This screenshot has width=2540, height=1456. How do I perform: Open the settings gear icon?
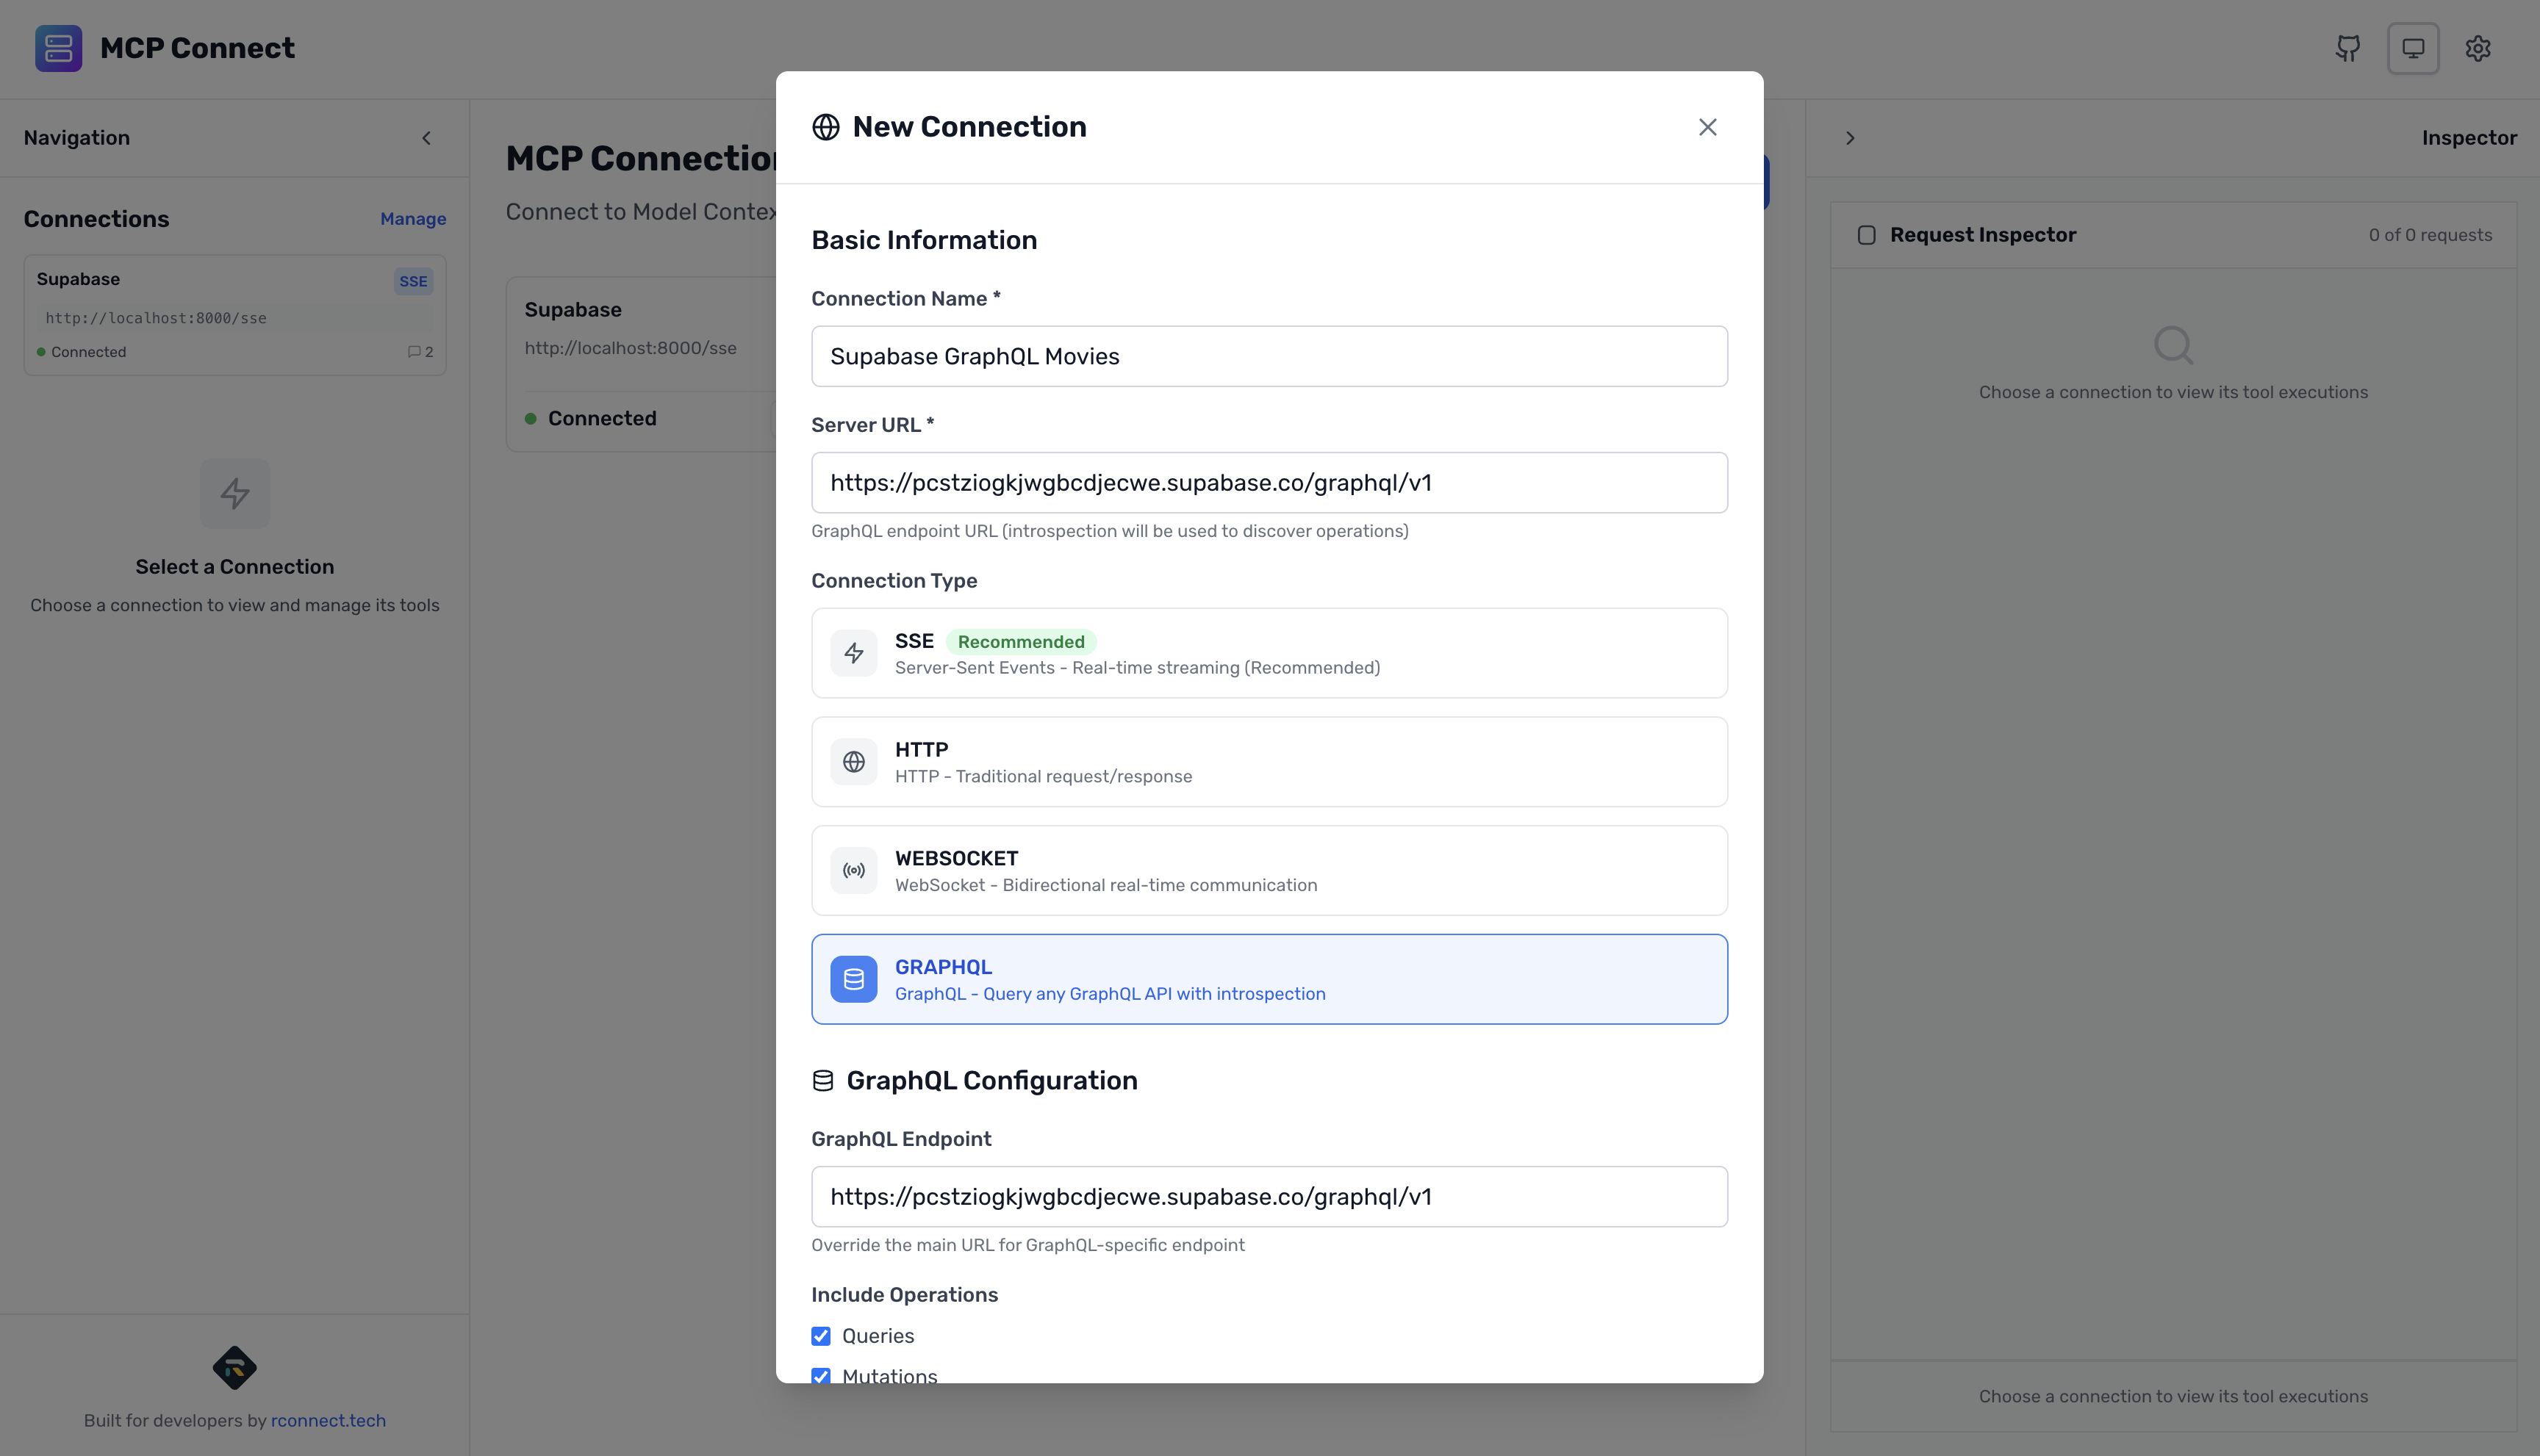point(2478,48)
